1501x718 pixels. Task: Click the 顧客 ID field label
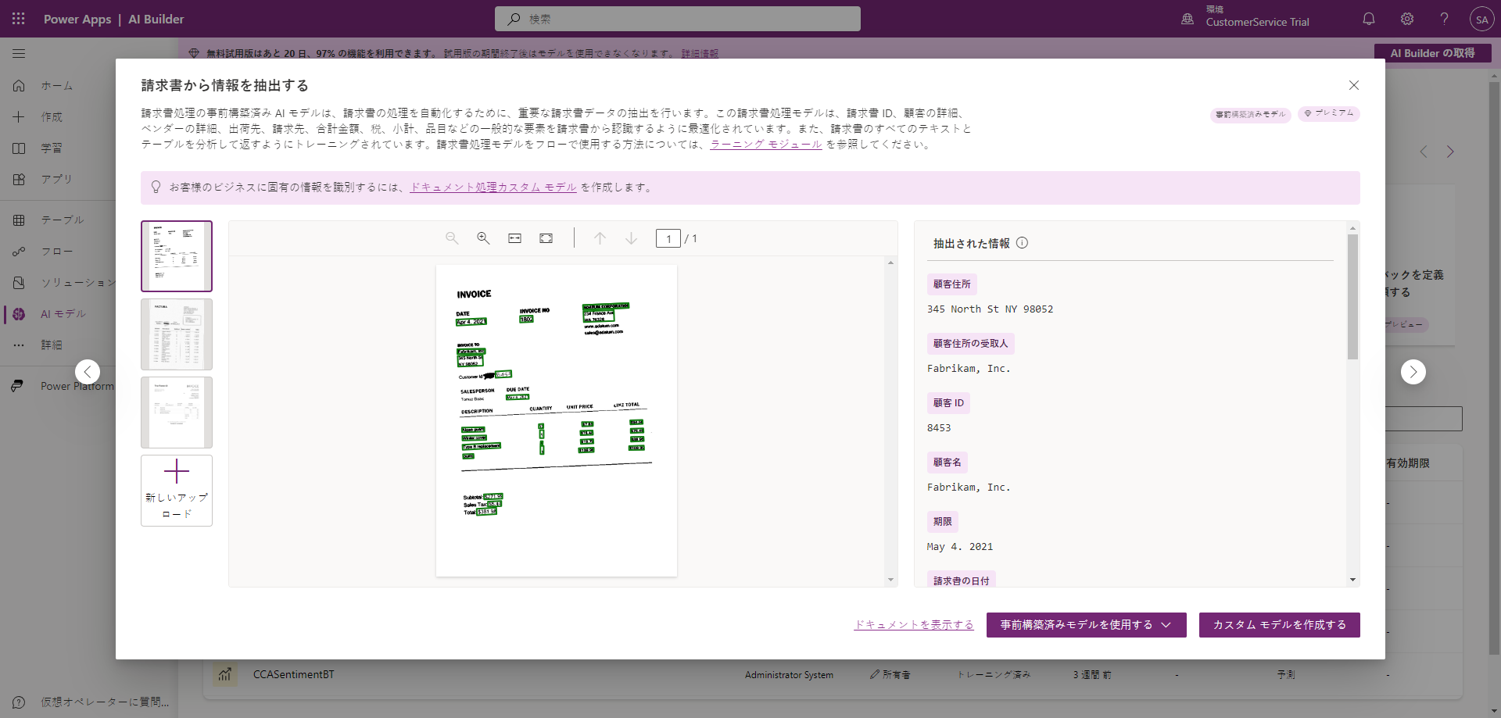pyautogui.click(x=948, y=403)
